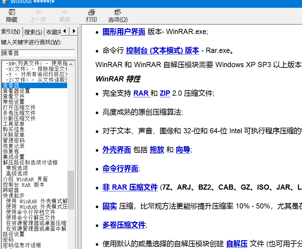Select 管理密码 in the index list
The image size is (302, 249).
[14, 140]
